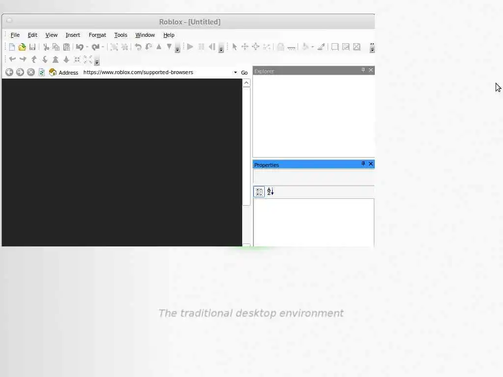Click the tilt rotate icon
503x377 pixels.
pos(148,47)
